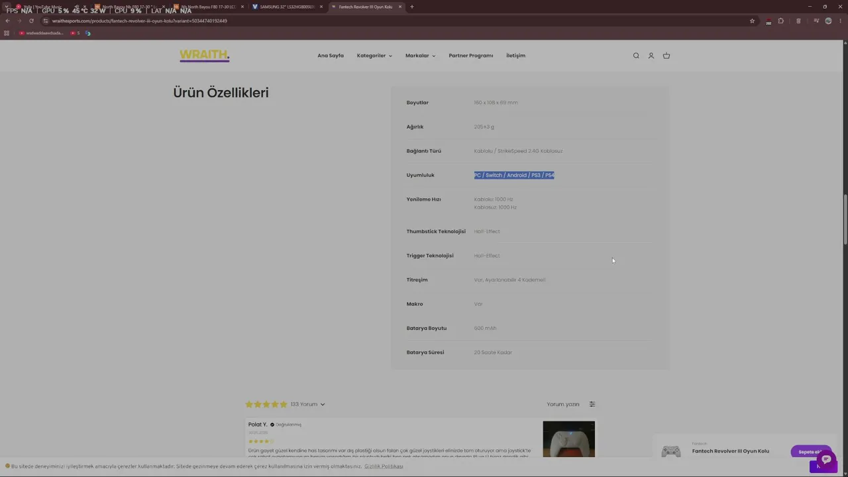Open the Gizlilik Politikası link
This screenshot has height=477, width=848.
click(x=384, y=466)
